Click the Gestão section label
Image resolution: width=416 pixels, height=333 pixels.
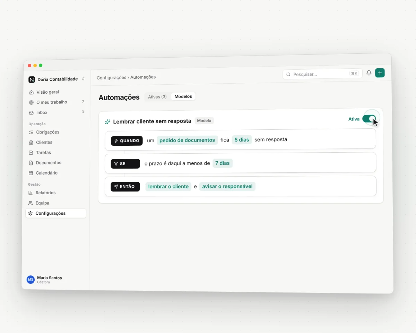pos(34,185)
